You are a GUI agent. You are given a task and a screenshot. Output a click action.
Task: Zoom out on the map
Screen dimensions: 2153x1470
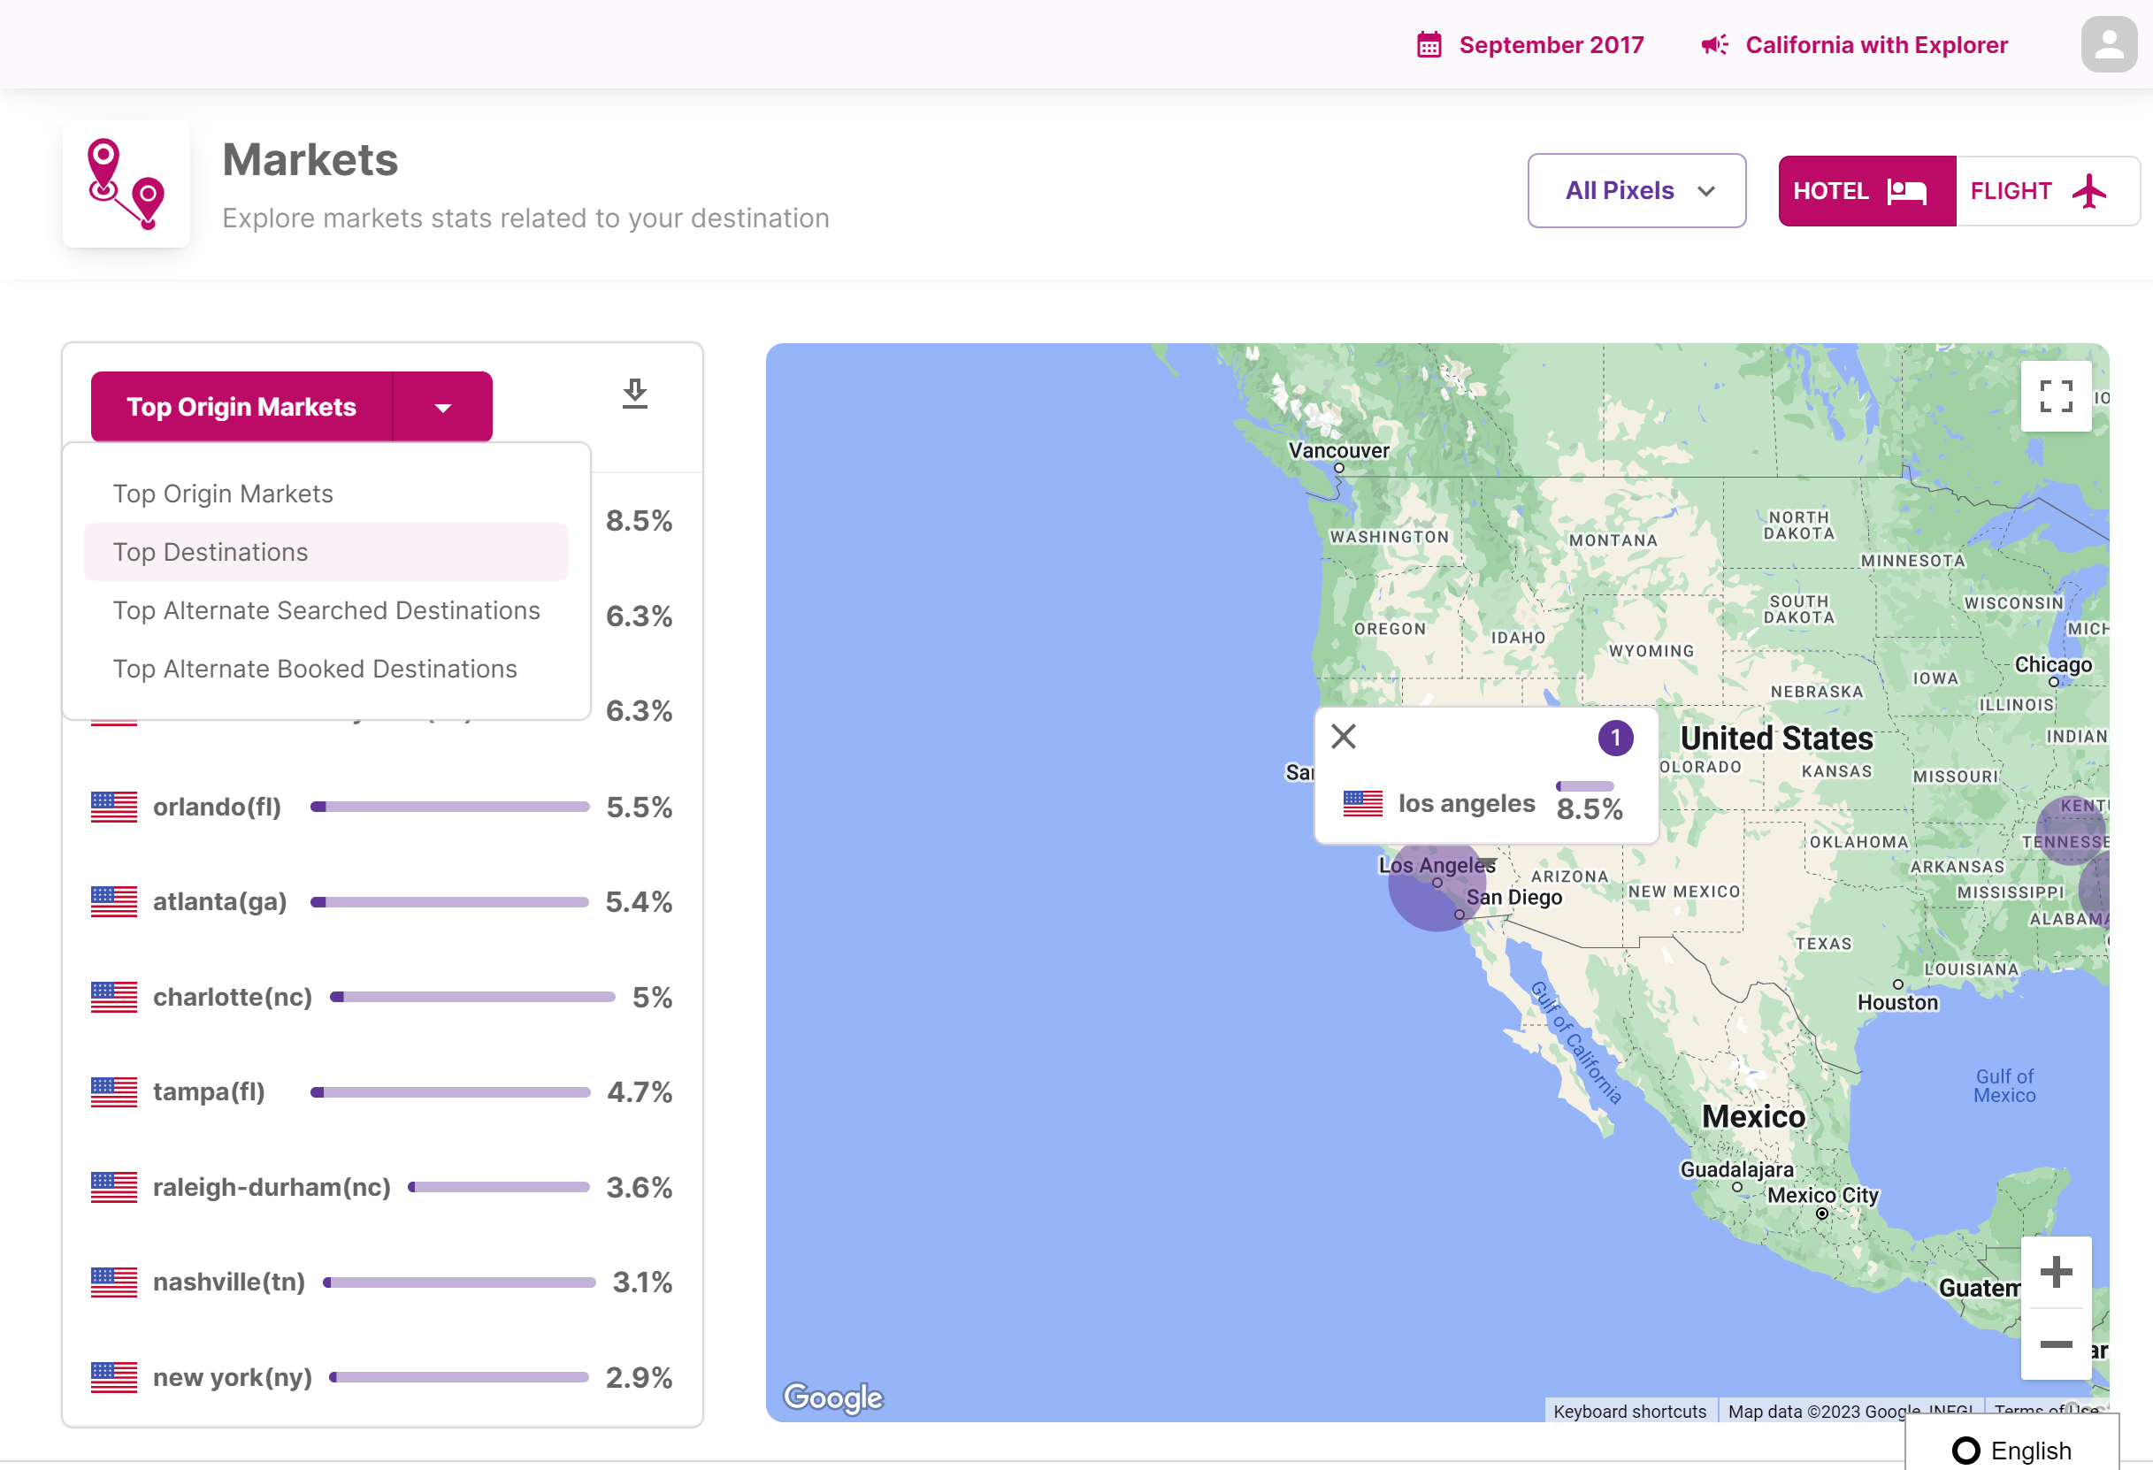pyautogui.click(x=2056, y=1344)
